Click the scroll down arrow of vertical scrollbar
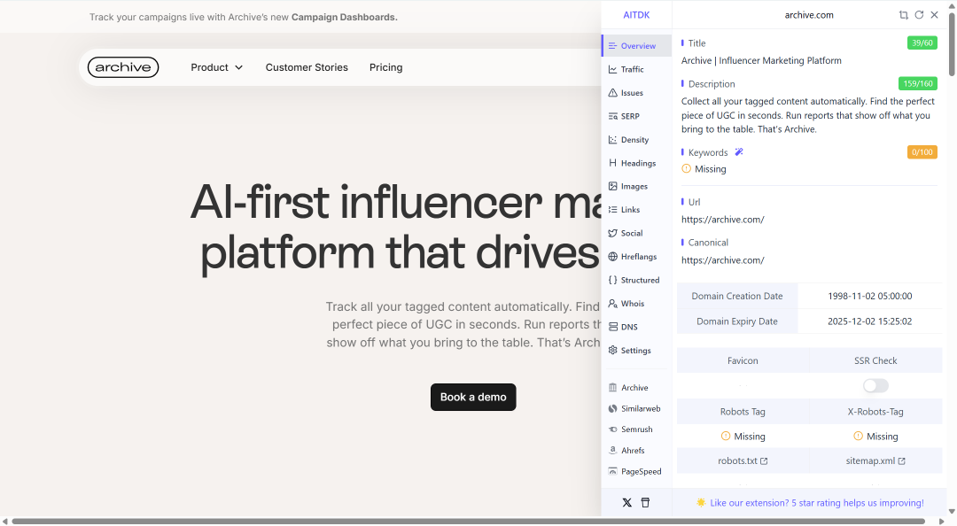This screenshot has width=957, height=526. point(952,512)
